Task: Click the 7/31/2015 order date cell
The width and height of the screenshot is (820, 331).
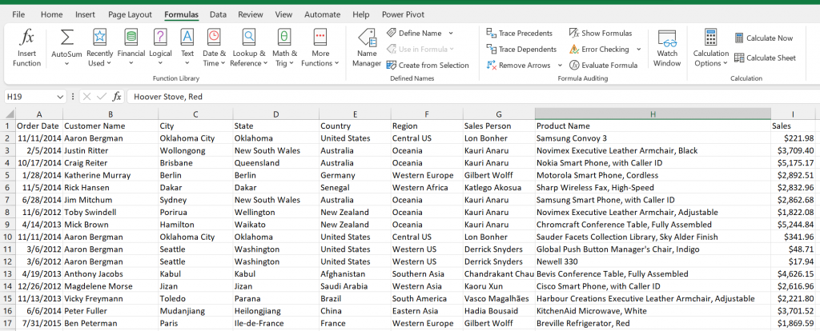Action: click(x=39, y=323)
